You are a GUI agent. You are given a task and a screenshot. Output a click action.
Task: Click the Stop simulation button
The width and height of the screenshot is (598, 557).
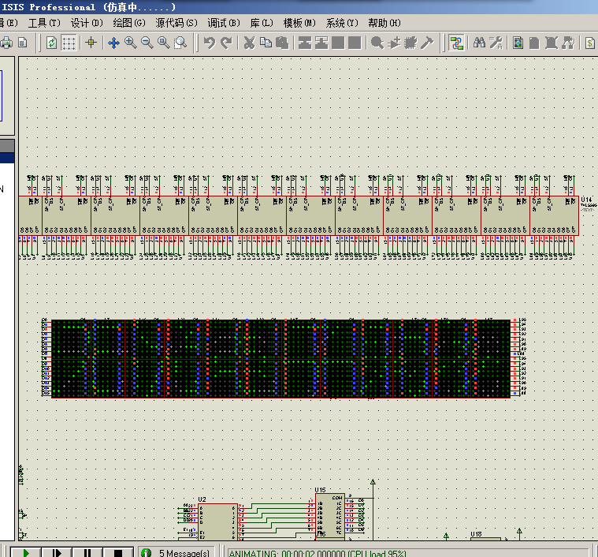point(118,552)
